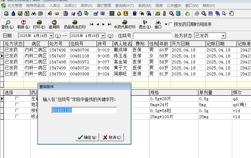
Task: Jump to last record arrow
Action: click(x=110, y=25)
